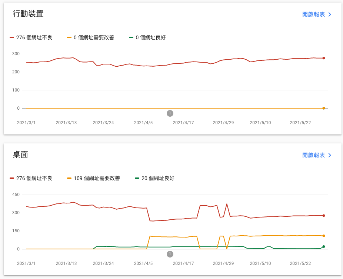This screenshot has width=343, height=279.
Task: Click the red end-point dot on the 行動裝置 chart
Action: point(324,58)
